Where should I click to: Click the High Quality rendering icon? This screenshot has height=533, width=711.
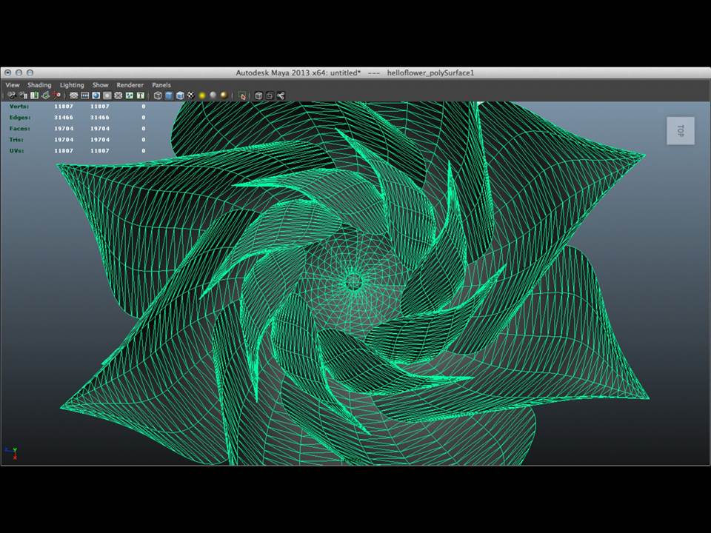click(x=224, y=95)
